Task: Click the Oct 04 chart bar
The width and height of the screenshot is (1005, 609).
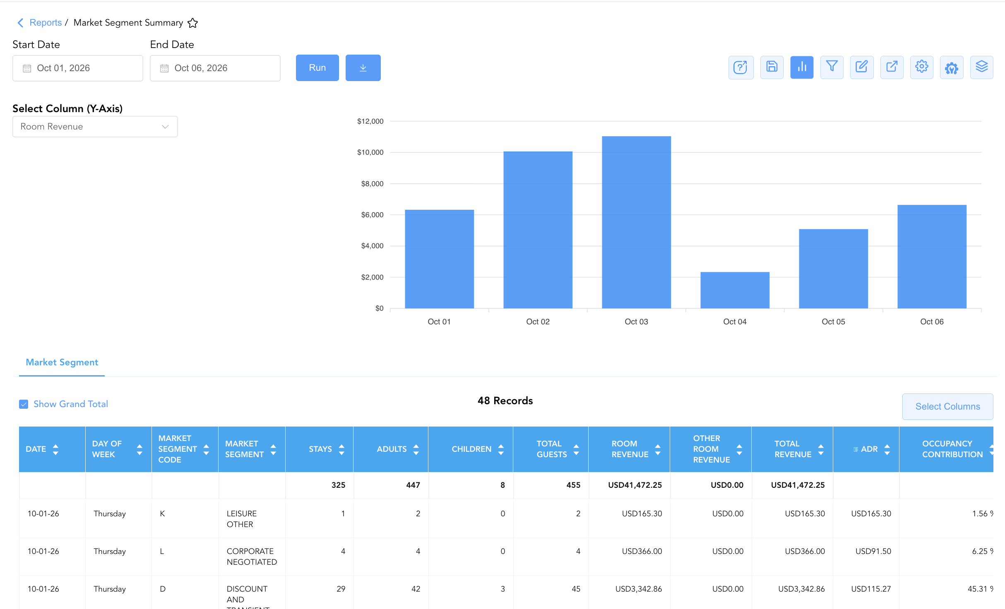Action: point(735,290)
